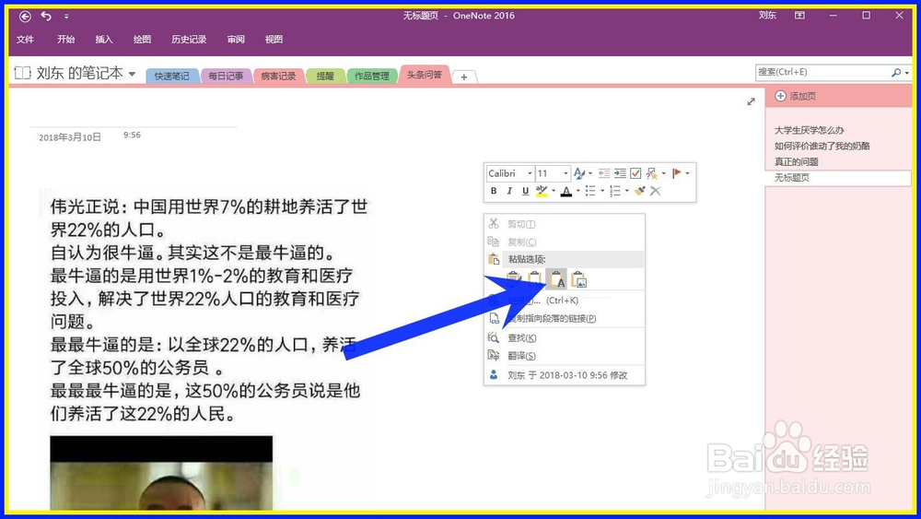Click the star tag icon
The width and height of the screenshot is (921, 519).
[651, 173]
